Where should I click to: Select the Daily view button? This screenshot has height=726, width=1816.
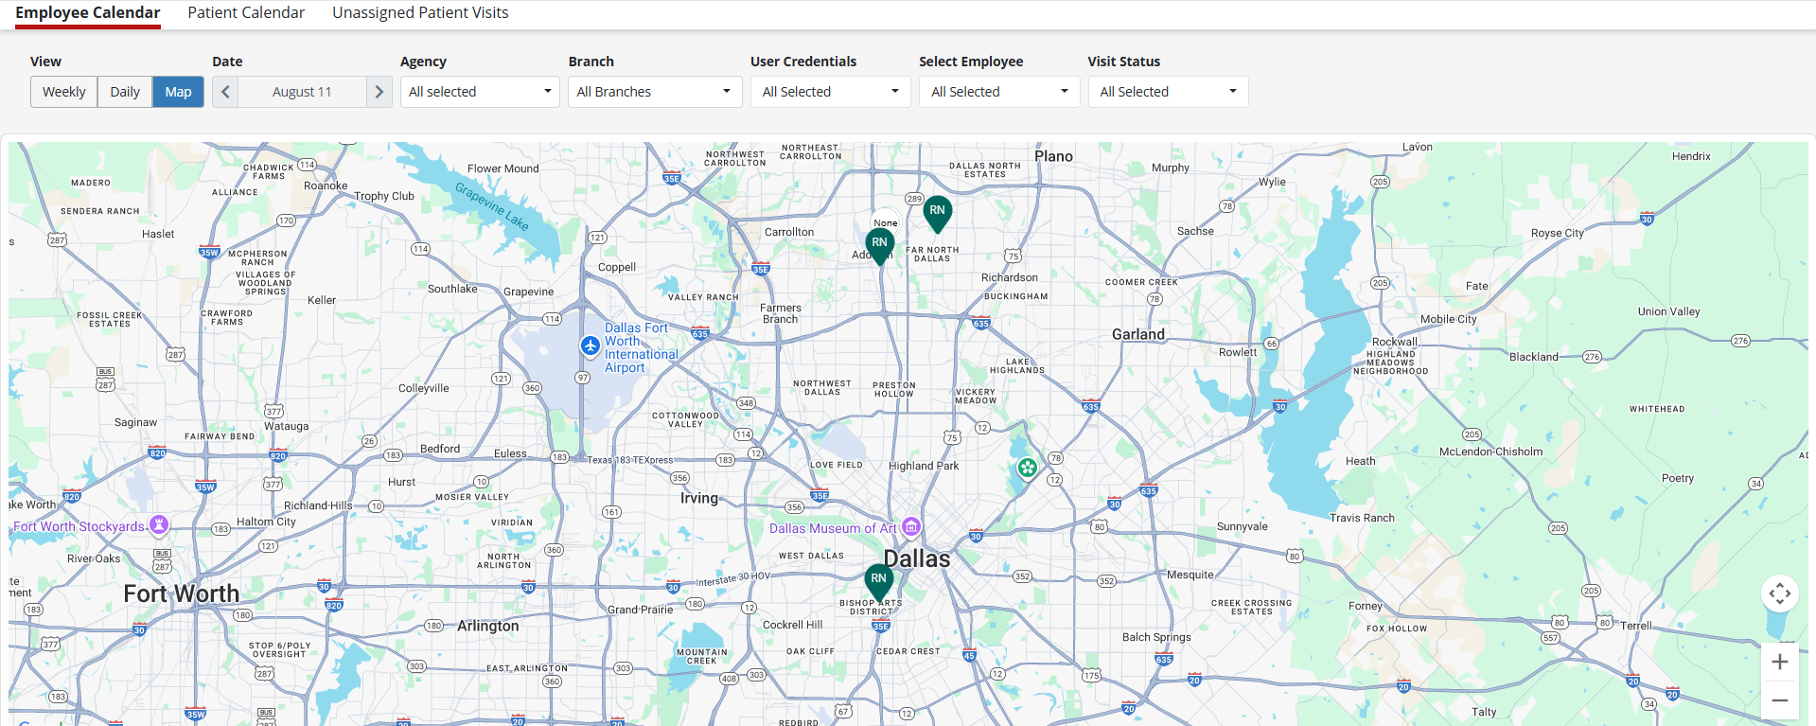pos(125,92)
